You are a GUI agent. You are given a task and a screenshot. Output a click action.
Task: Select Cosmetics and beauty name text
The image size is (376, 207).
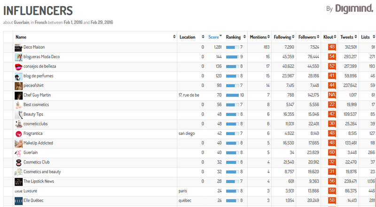coord(42,172)
